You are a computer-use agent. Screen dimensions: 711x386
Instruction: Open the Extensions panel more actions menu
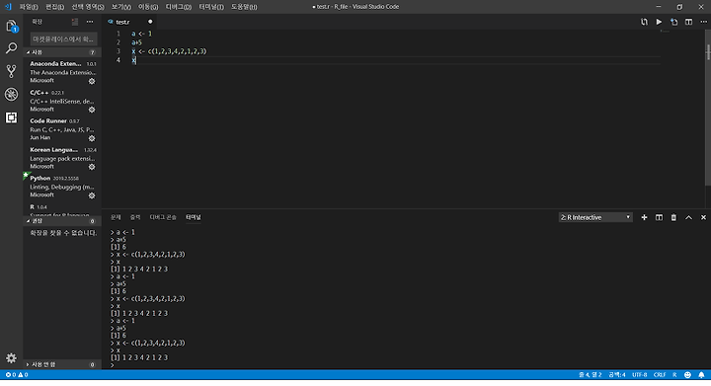pyautogui.click(x=90, y=22)
